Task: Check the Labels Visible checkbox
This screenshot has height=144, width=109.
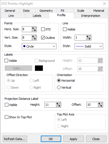Action: (x=6, y=61)
